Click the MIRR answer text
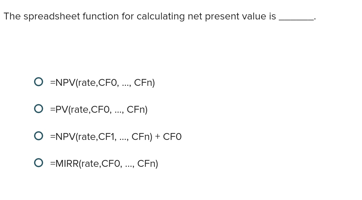This screenshot has width=362, height=200. pyautogui.click(x=104, y=164)
